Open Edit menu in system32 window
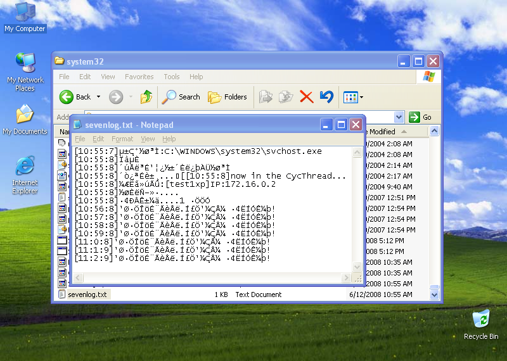This screenshot has width=507, height=361. [85, 77]
